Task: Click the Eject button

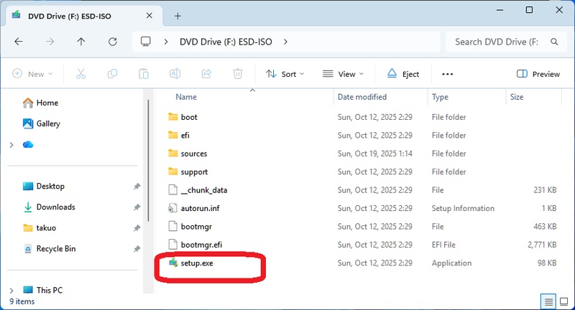Action: point(402,74)
